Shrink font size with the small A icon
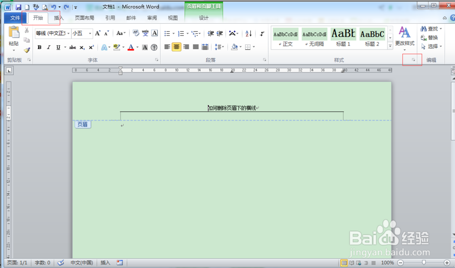Image resolution: width=455 pixels, height=268 pixels. coord(106,33)
